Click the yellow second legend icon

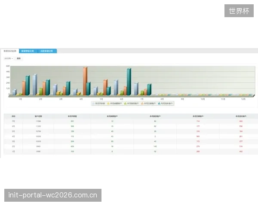click(108, 103)
